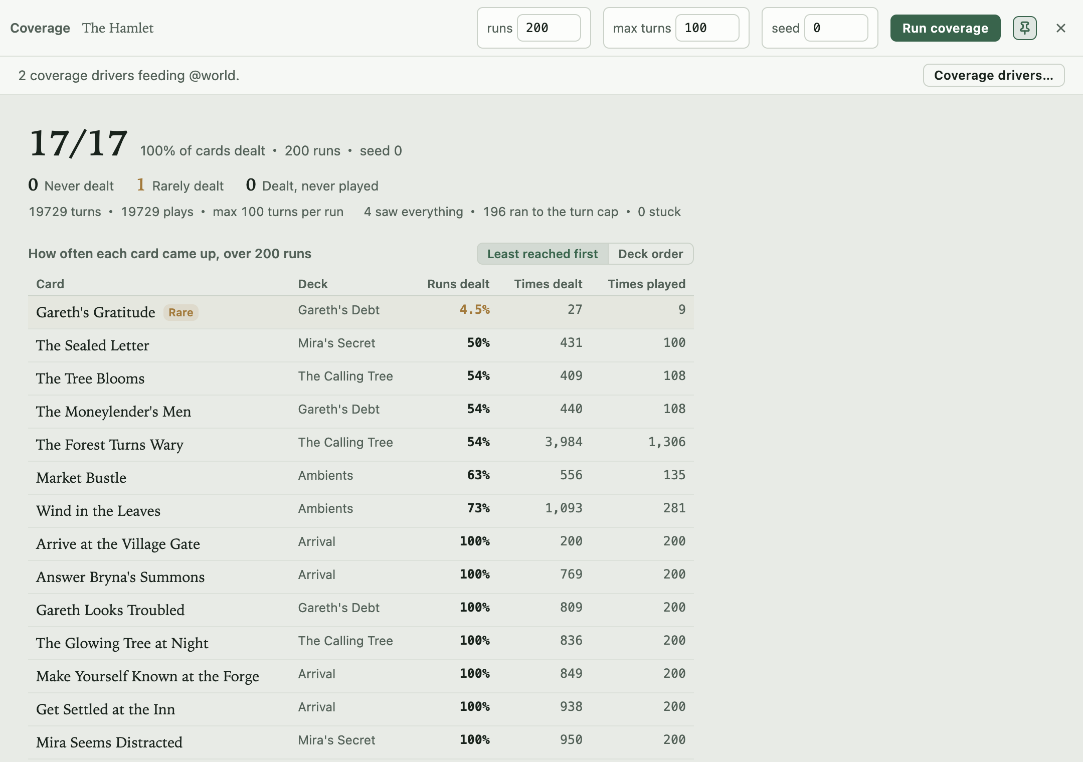Select Gareth Looks Troubled row
1083x762 pixels.
pos(361,610)
